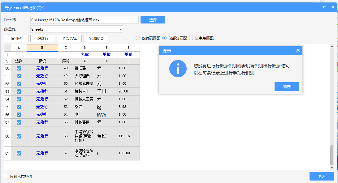
Task: Click 全部取消 to deselect all
Action: tap(96, 38)
